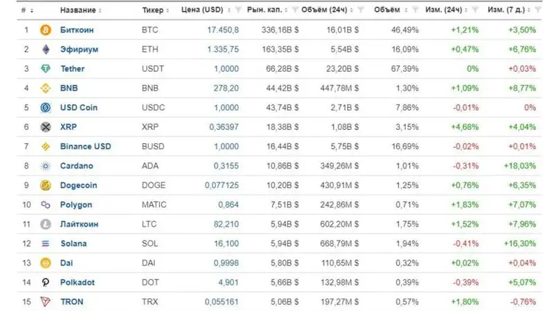Image resolution: width=554 pixels, height=311 pixels.
Task: Open the filter for Цена (USD) column
Action: 239,10
